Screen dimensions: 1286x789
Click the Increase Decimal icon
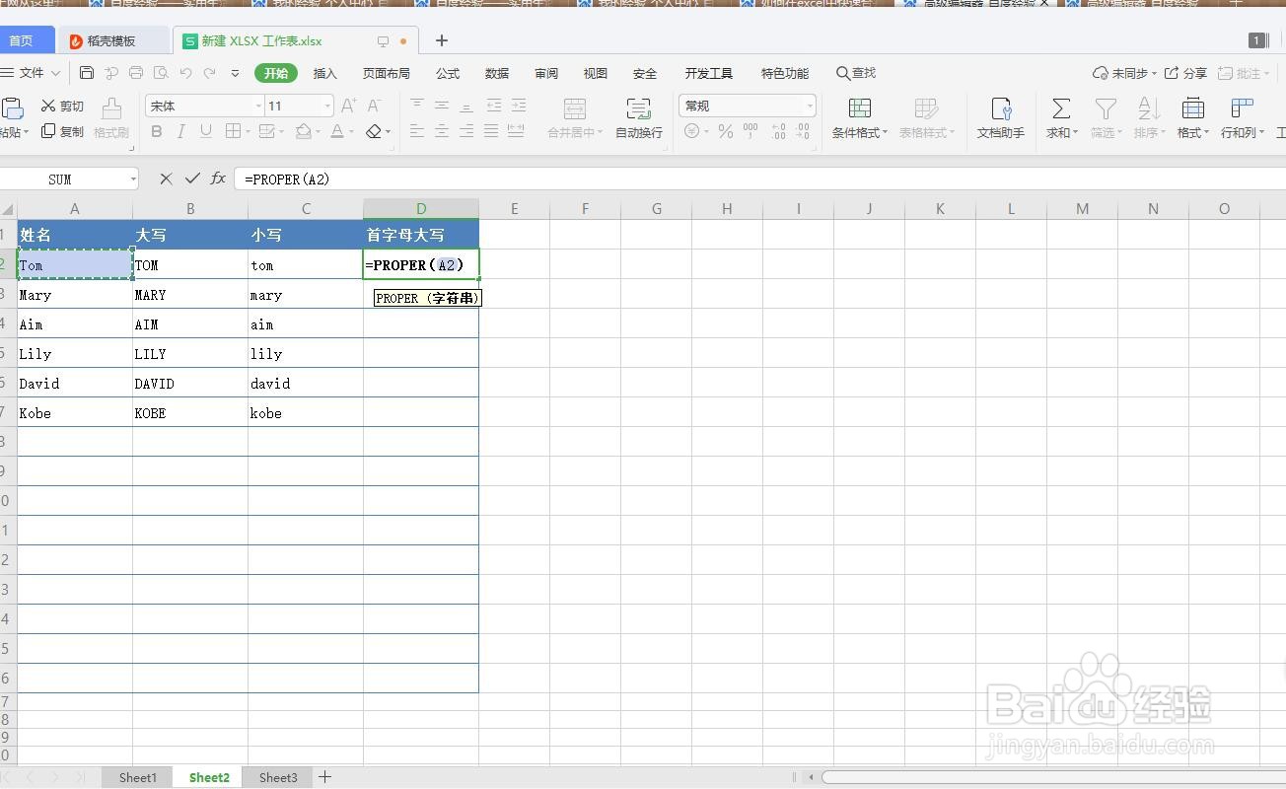pyautogui.click(x=778, y=131)
